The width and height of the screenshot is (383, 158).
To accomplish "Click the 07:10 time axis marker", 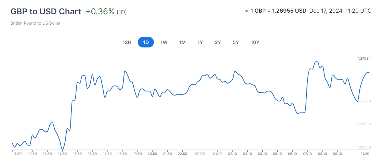I will click(x=307, y=154).
